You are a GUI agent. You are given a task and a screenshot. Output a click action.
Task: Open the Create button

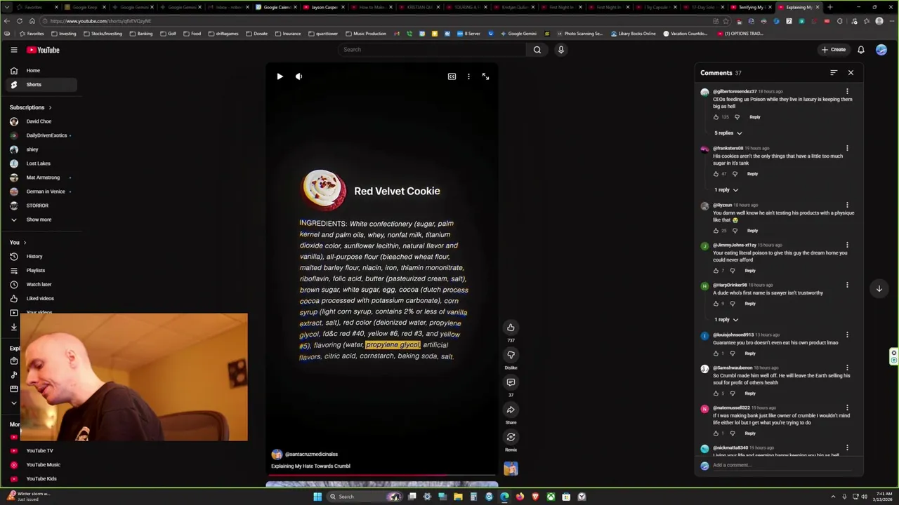click(x=834, y=50)
